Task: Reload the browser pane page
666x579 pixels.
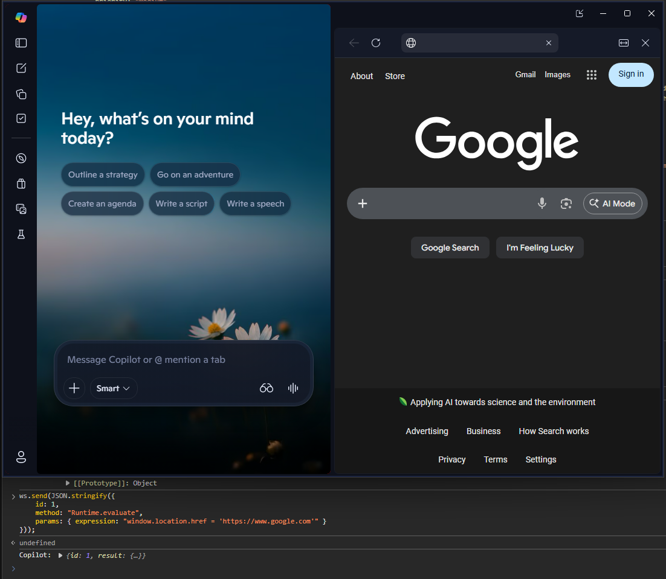Action: click(x=376, y=43)
